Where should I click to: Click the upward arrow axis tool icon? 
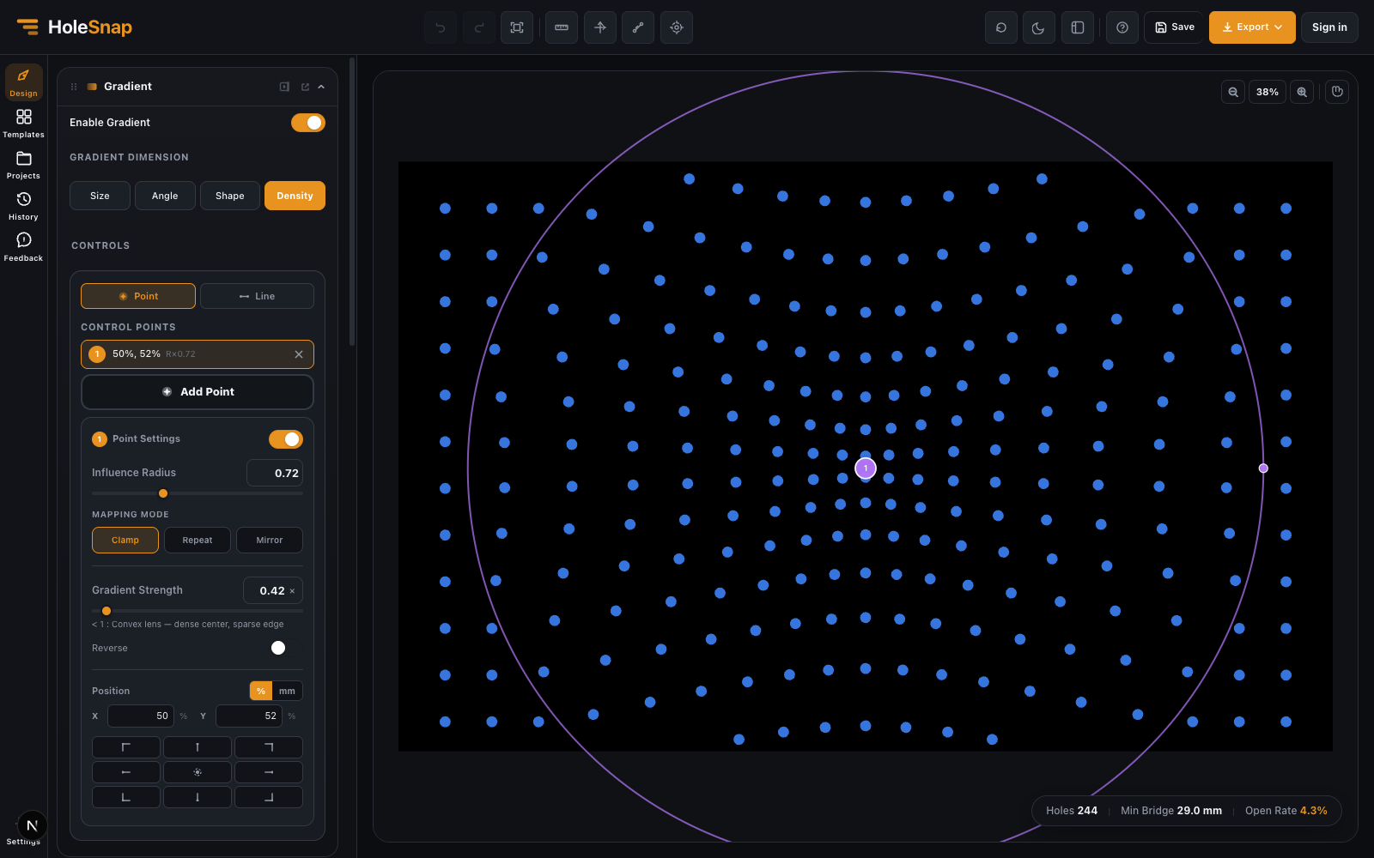coord(600,27)
